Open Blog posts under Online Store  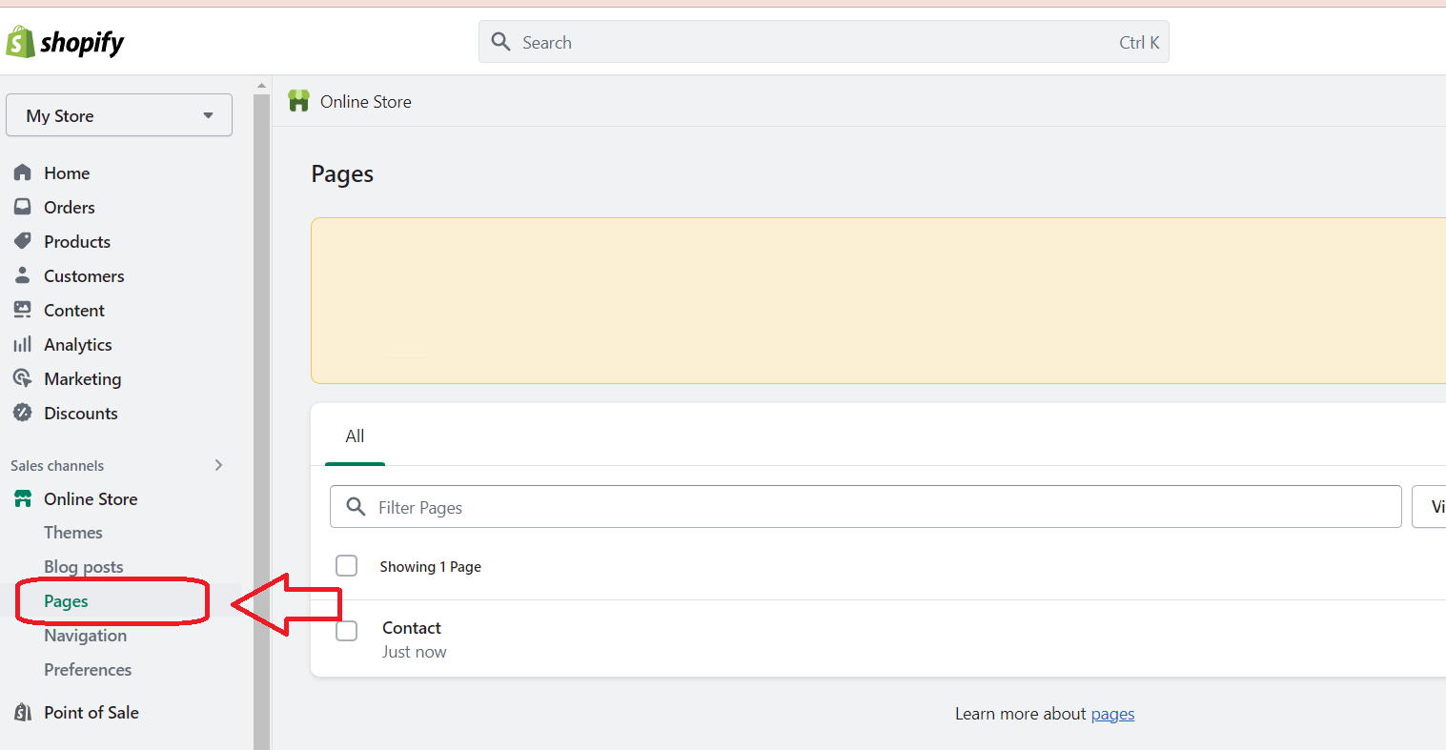pyautogui.click(x=84, y=566)
